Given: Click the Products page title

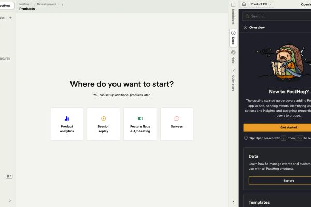Looking at the screenshot, I should click(27, 9).
